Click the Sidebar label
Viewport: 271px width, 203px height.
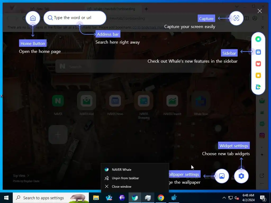[x=229, y=53]
